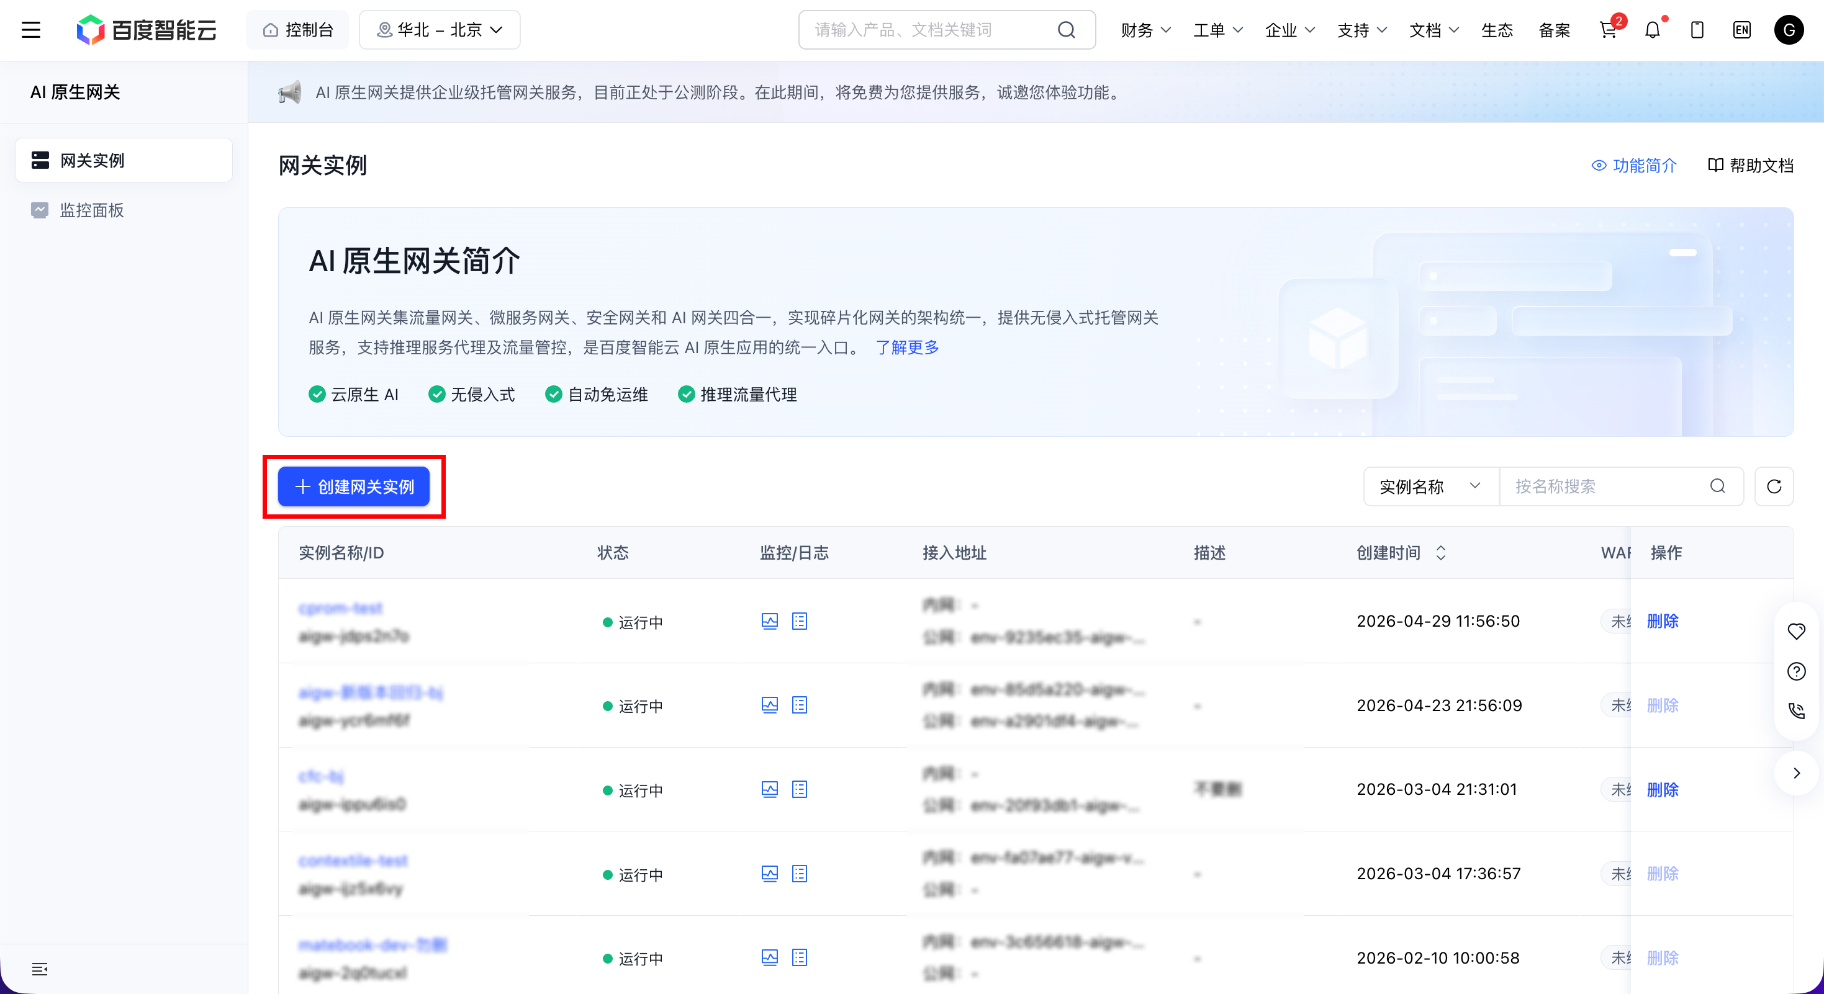Open logs for 2026-03-04 21:31:01 instance
This screenshot has height=994, width=1824.
click(x=800, y=789)
